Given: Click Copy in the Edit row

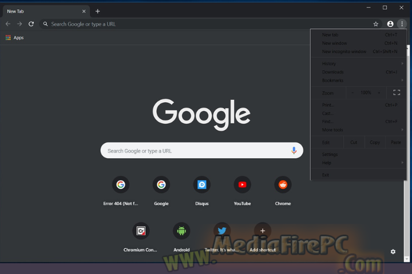Looking at the screenshot, I should [375, 142].
